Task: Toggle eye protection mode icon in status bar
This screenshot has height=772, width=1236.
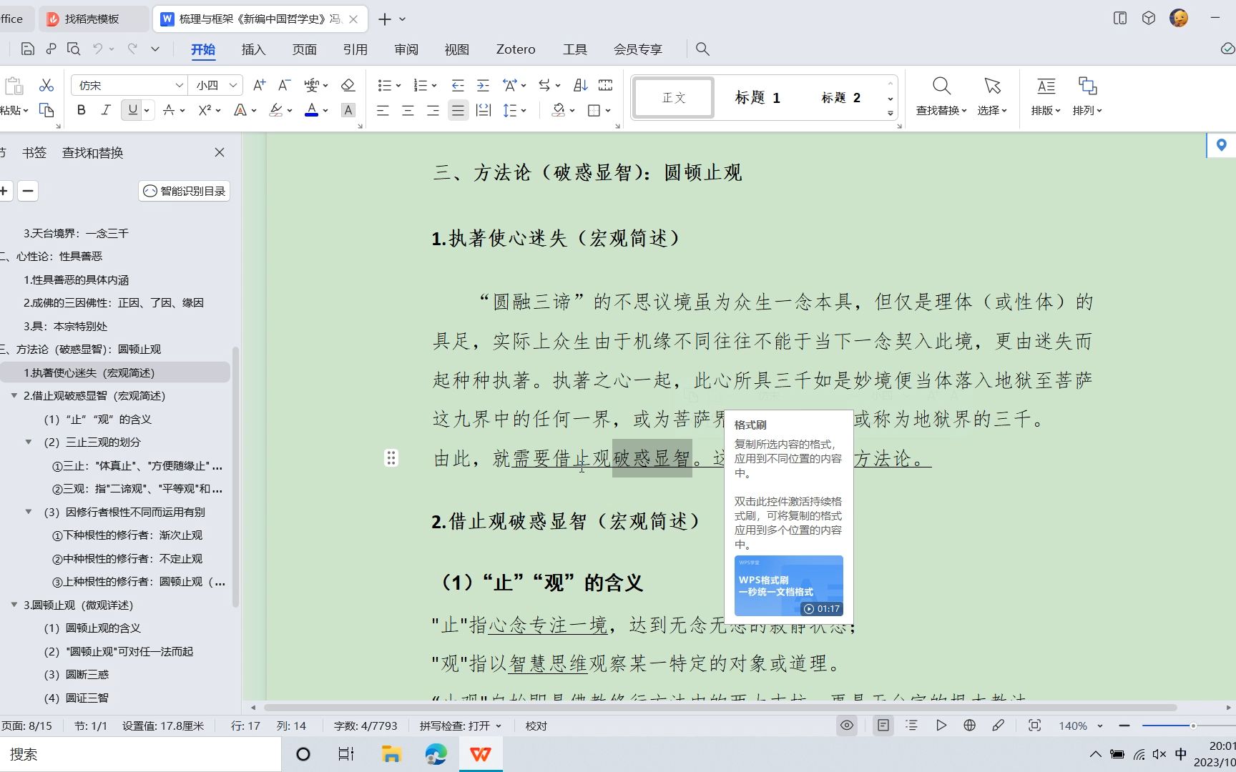Action: (847, 726)
